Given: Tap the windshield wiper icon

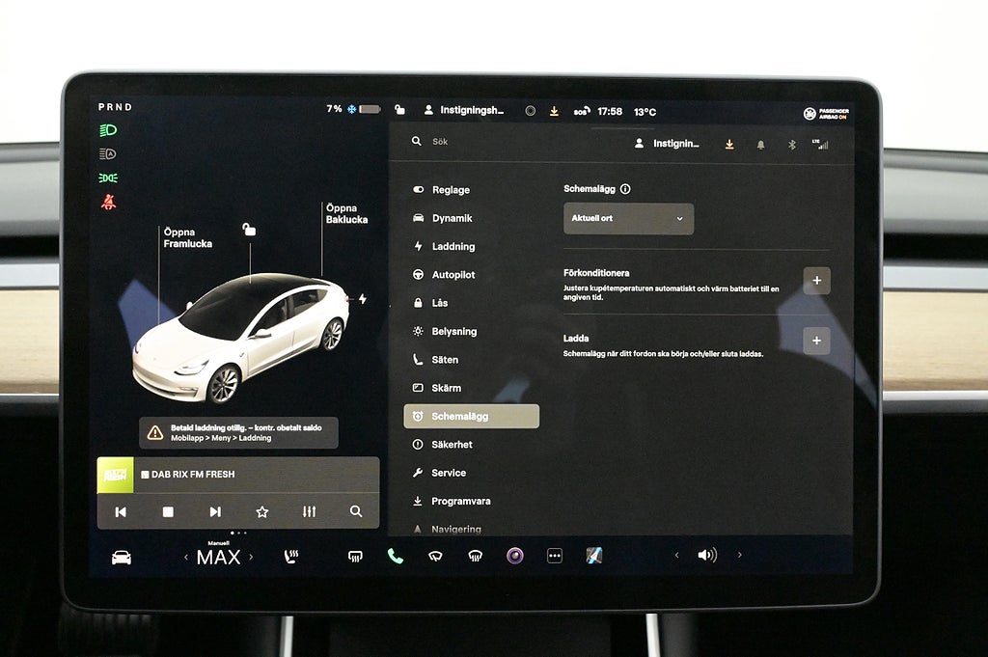Looking at the screenshot, I should [x=435, y=556].
